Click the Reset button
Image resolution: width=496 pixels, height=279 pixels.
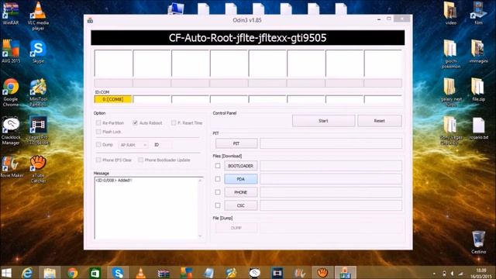380,121
